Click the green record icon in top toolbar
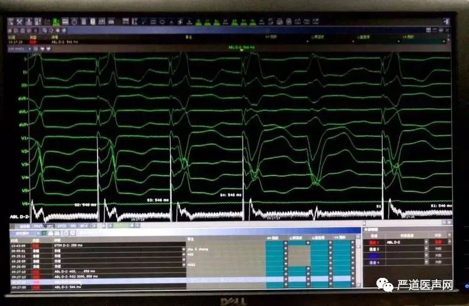This screenshot has height=306, width=469. click(x=56, y=22)
